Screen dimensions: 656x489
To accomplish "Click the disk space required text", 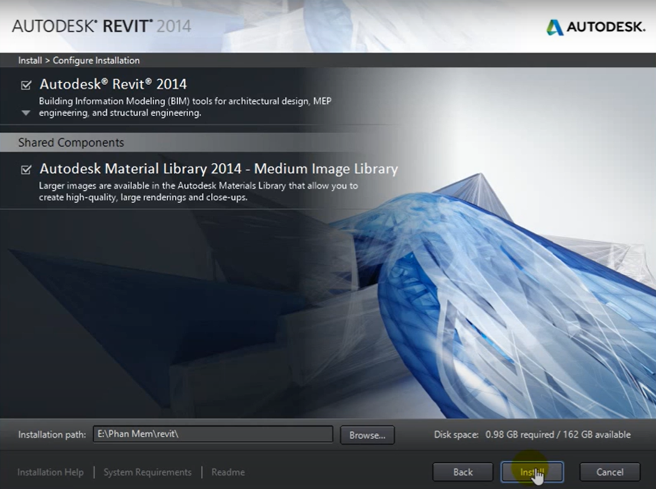I will [x=532, y=435].
